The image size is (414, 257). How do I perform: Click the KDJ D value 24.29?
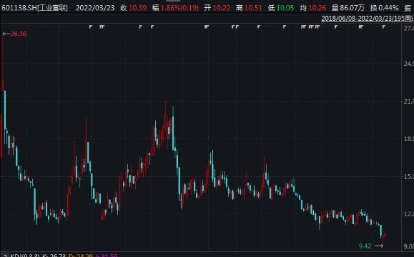pyautogui.click(x=85, y=256)
